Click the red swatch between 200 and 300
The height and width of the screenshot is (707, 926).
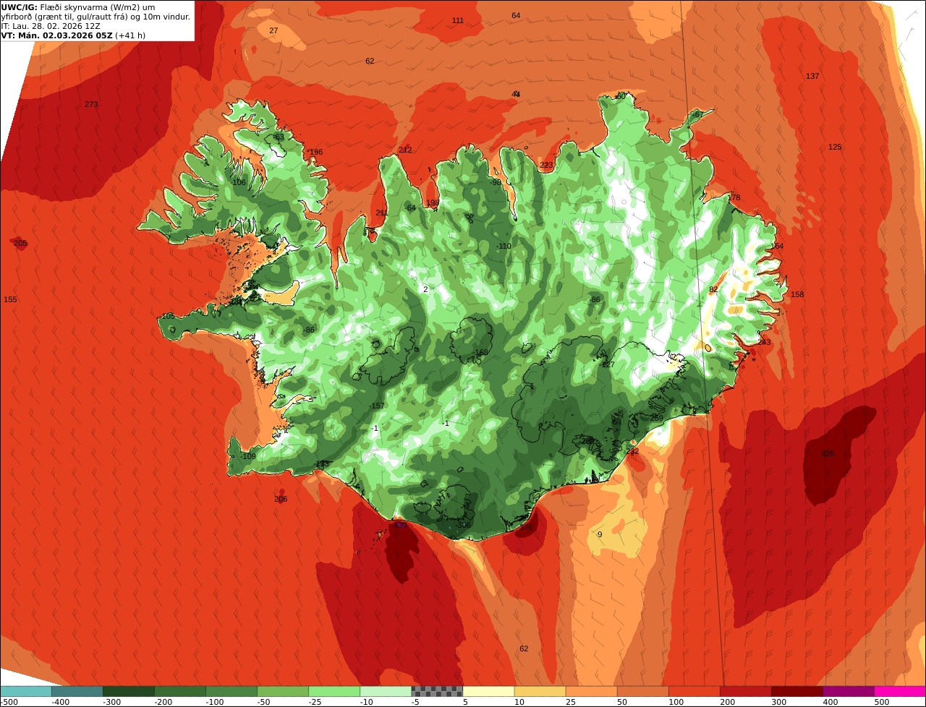[745, 691]
